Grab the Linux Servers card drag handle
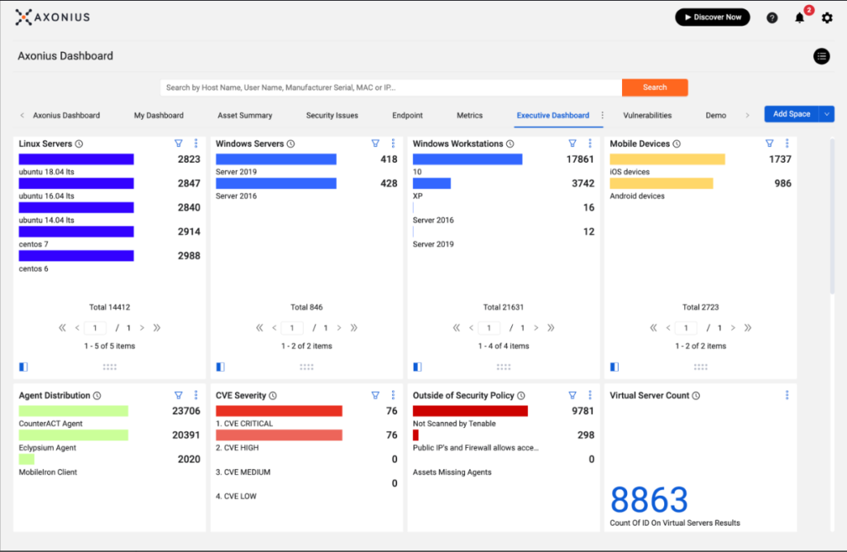847x552 pixels. click(x=110, y=367)
